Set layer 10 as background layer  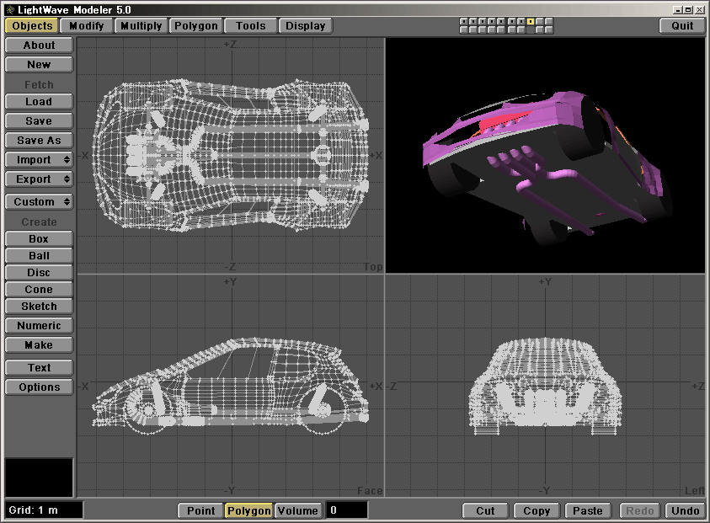[x=549, y=29]
